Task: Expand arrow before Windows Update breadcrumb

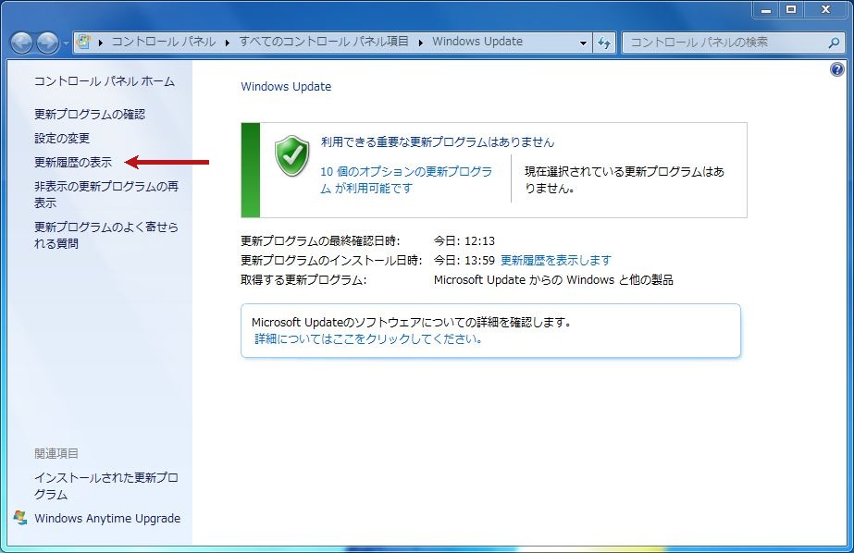Action: tap(421, 43)
